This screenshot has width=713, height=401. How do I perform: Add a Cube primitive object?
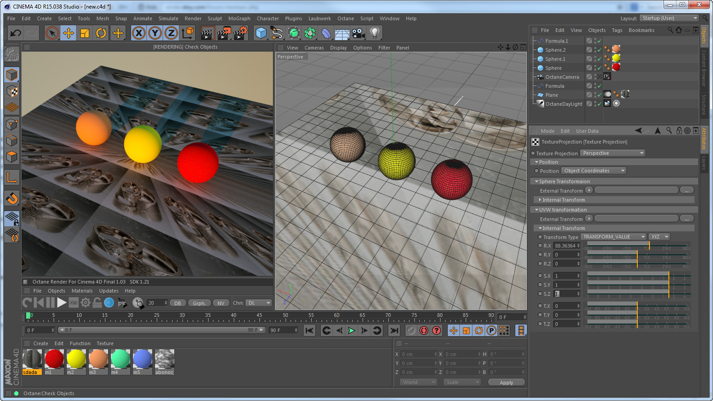click(x=261, y=33)
